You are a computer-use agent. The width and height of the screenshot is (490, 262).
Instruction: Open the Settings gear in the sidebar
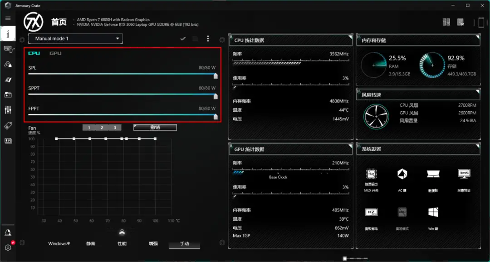coord(8,247)
